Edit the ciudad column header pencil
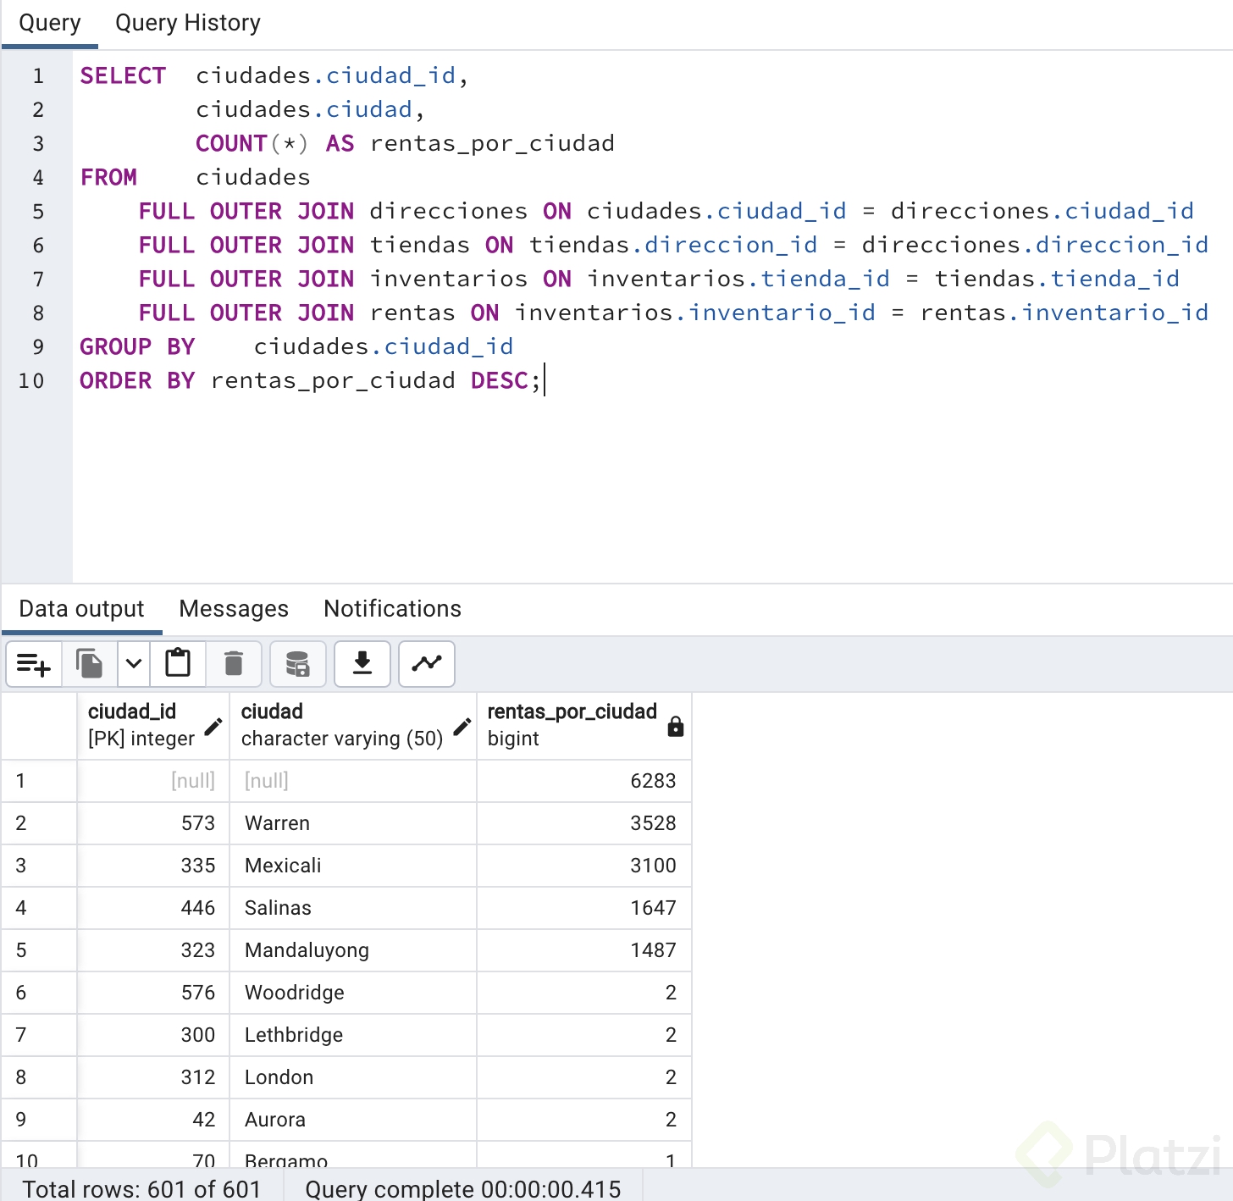This screenshot has width=1233, height=1201. coord(462,726)
